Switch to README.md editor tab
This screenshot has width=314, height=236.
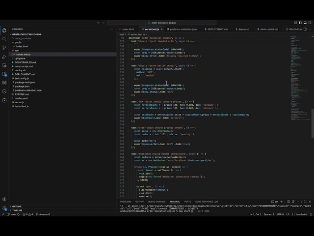294,29
